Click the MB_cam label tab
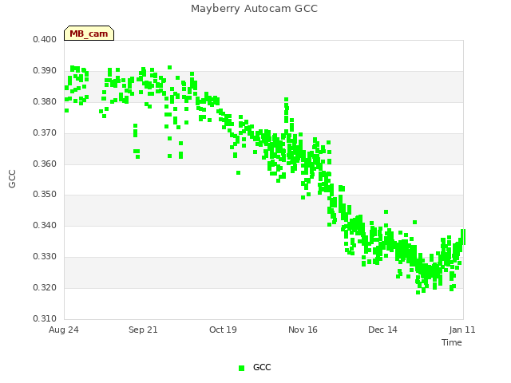The image size is (511, 383). coord(89,34)
